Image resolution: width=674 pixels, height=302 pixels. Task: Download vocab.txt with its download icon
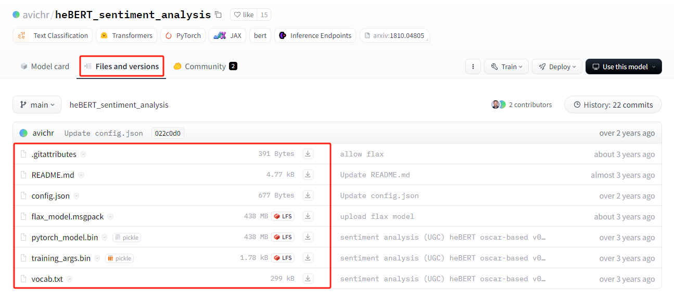(x=308, y=279)
